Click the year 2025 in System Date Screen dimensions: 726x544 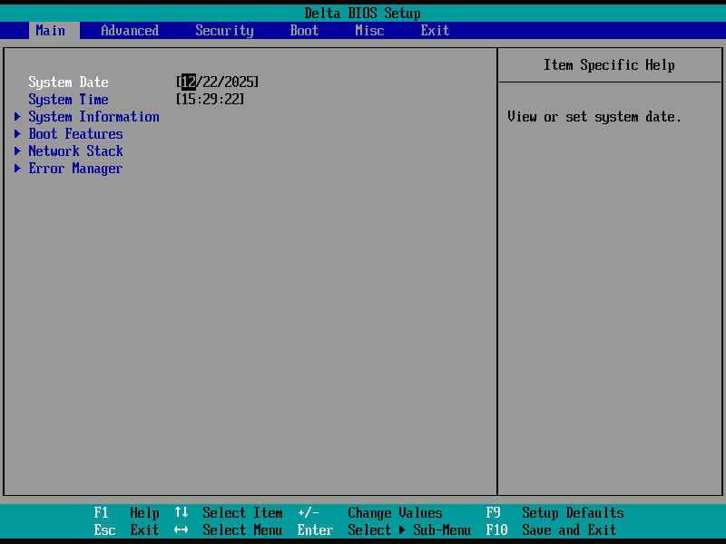[239, 82]
